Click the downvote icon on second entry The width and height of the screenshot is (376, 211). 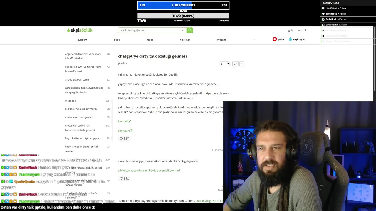(x=127, y=178)
